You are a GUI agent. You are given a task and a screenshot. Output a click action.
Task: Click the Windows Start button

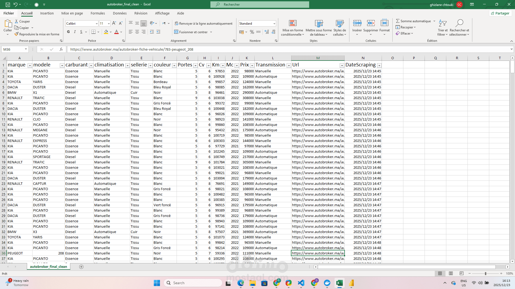point(157,283)
